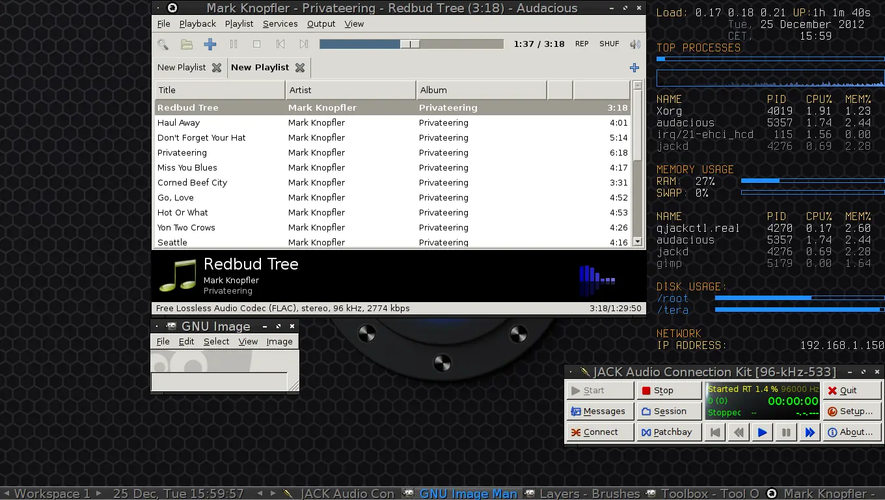Viewport: 885px width, 500px height.
Task: Select the "Seattle" track
Action: coord(393,242)
